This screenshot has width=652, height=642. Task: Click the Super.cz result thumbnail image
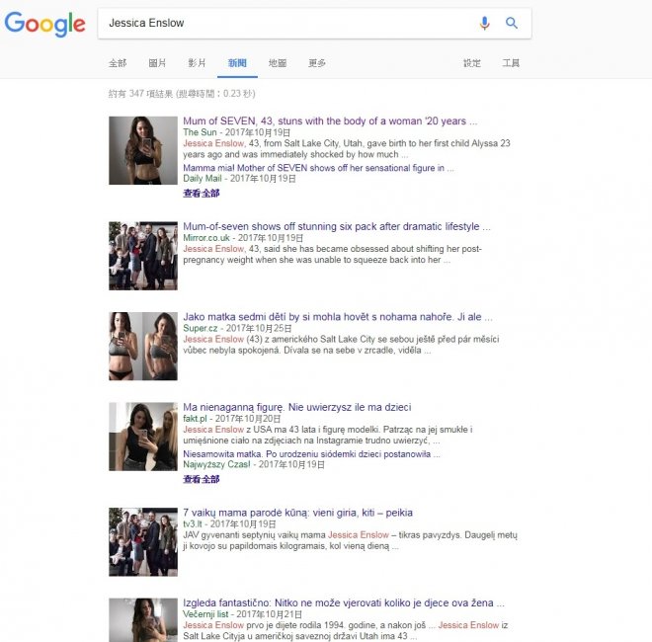tap(143, 347)
